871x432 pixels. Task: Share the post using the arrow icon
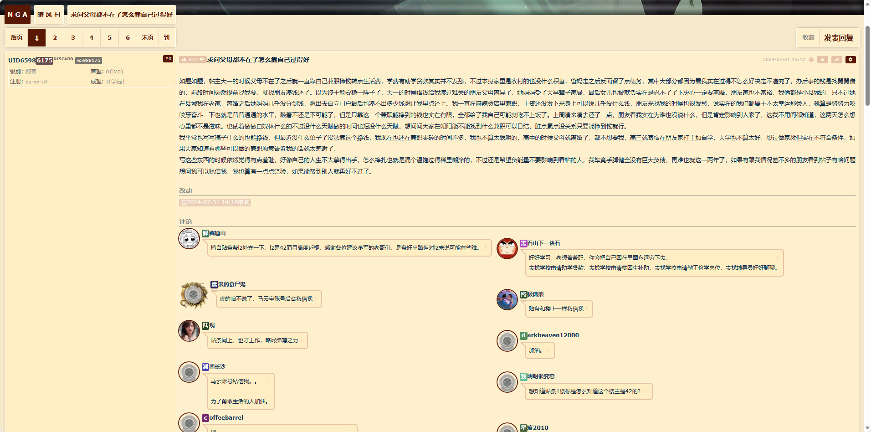tap(836, 60)
